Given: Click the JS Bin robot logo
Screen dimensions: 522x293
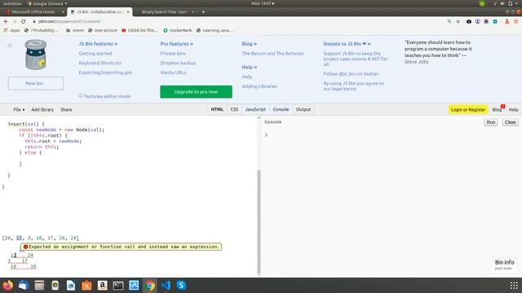Looking at the screenshot, I should 36,55.
